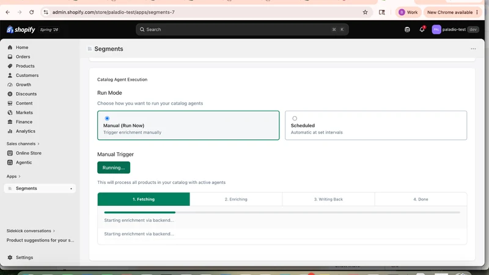
Task: Open the Work profile button
Action: click(408, 12)
